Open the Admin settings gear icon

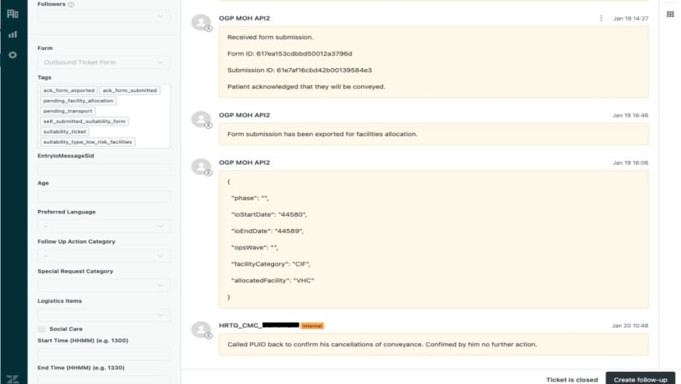pos(12,55)
